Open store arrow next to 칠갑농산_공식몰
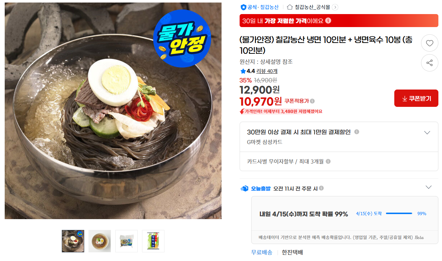The image size is (442, 261). click(x=335, y=7)
